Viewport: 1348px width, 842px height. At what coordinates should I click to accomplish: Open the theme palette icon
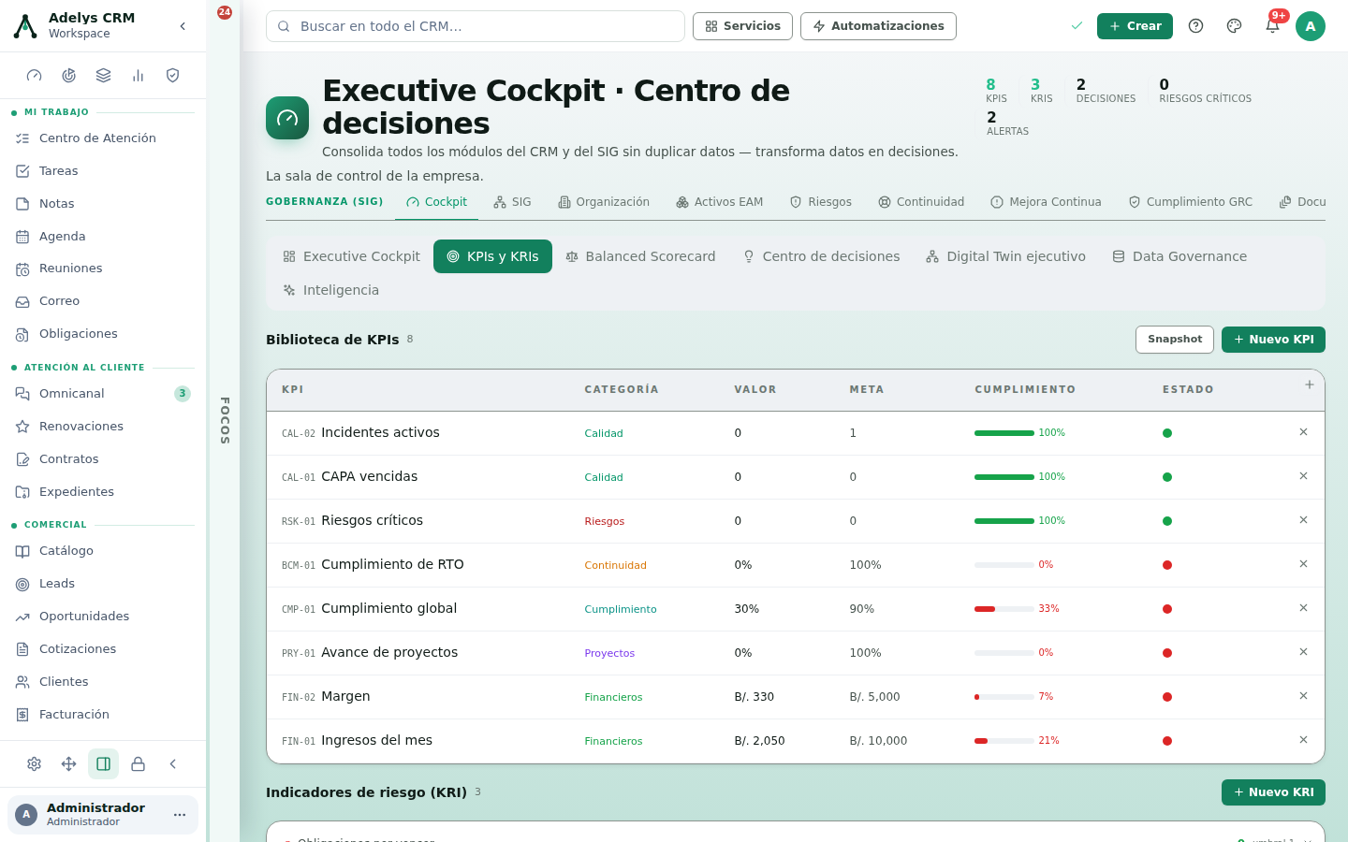[x=1234, y=26]
